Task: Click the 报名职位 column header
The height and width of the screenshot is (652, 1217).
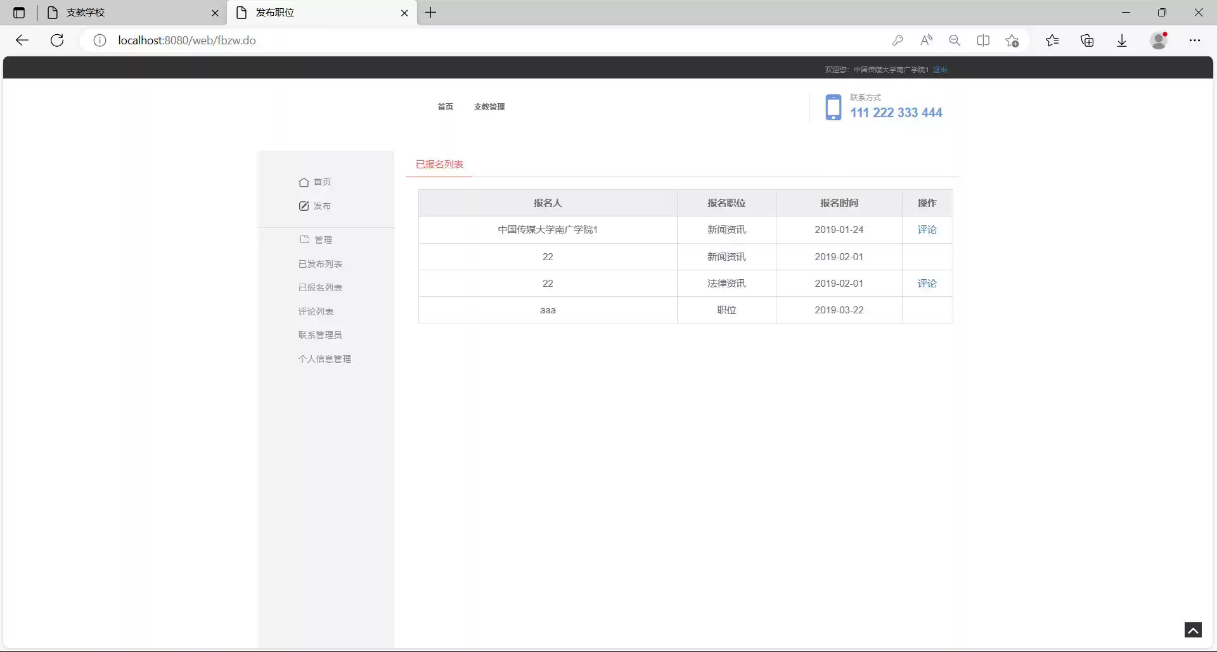Action: (x=726, y=203)
